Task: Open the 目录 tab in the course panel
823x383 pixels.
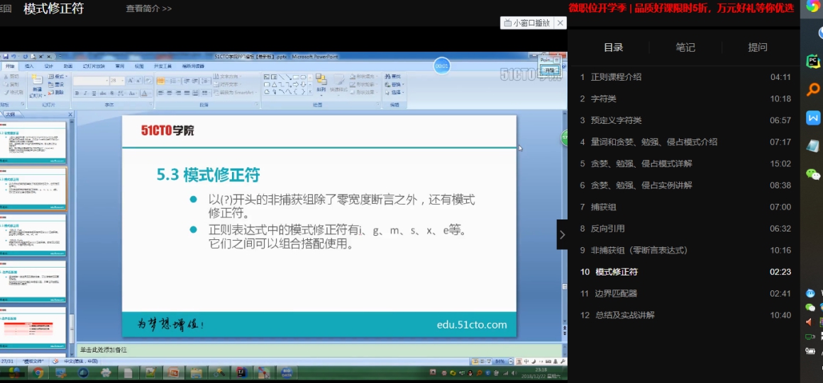Action: pos(613,47)
